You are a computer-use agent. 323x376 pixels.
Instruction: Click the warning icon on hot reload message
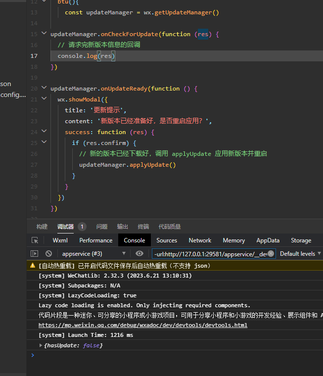click(x=33, y=266)
